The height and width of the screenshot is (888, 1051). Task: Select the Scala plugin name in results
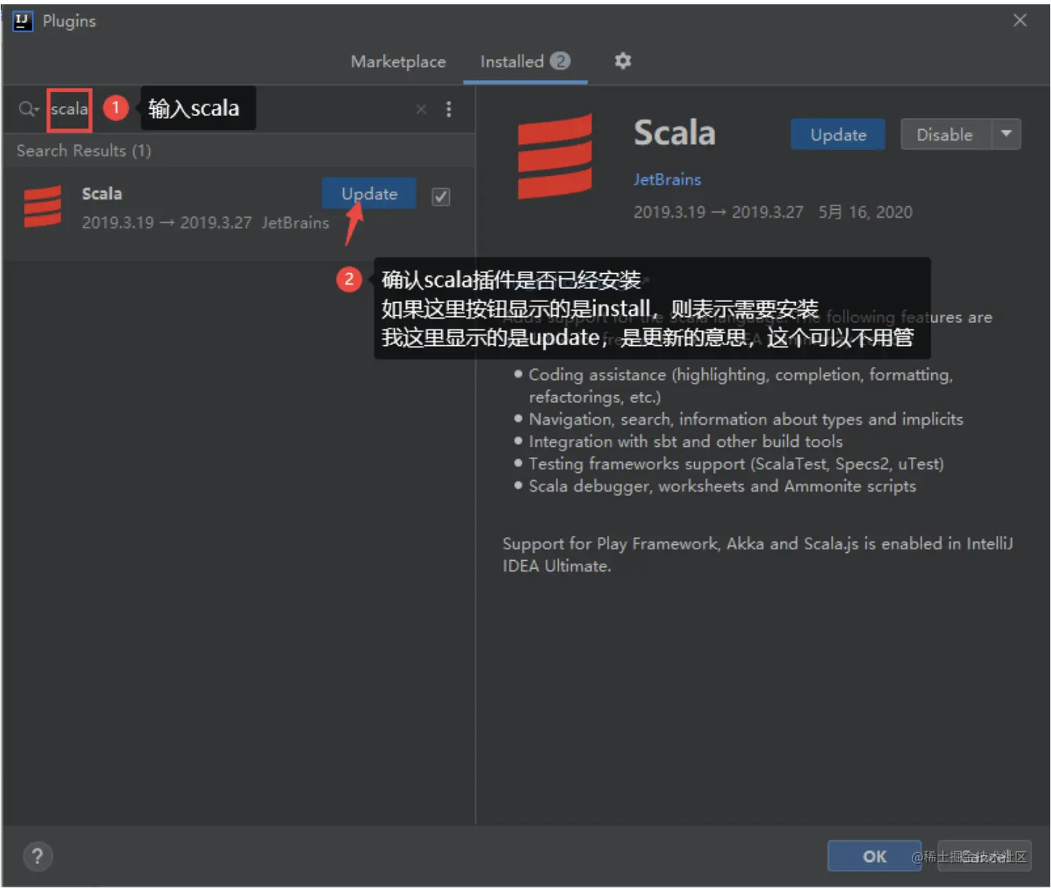coord(102,193)
